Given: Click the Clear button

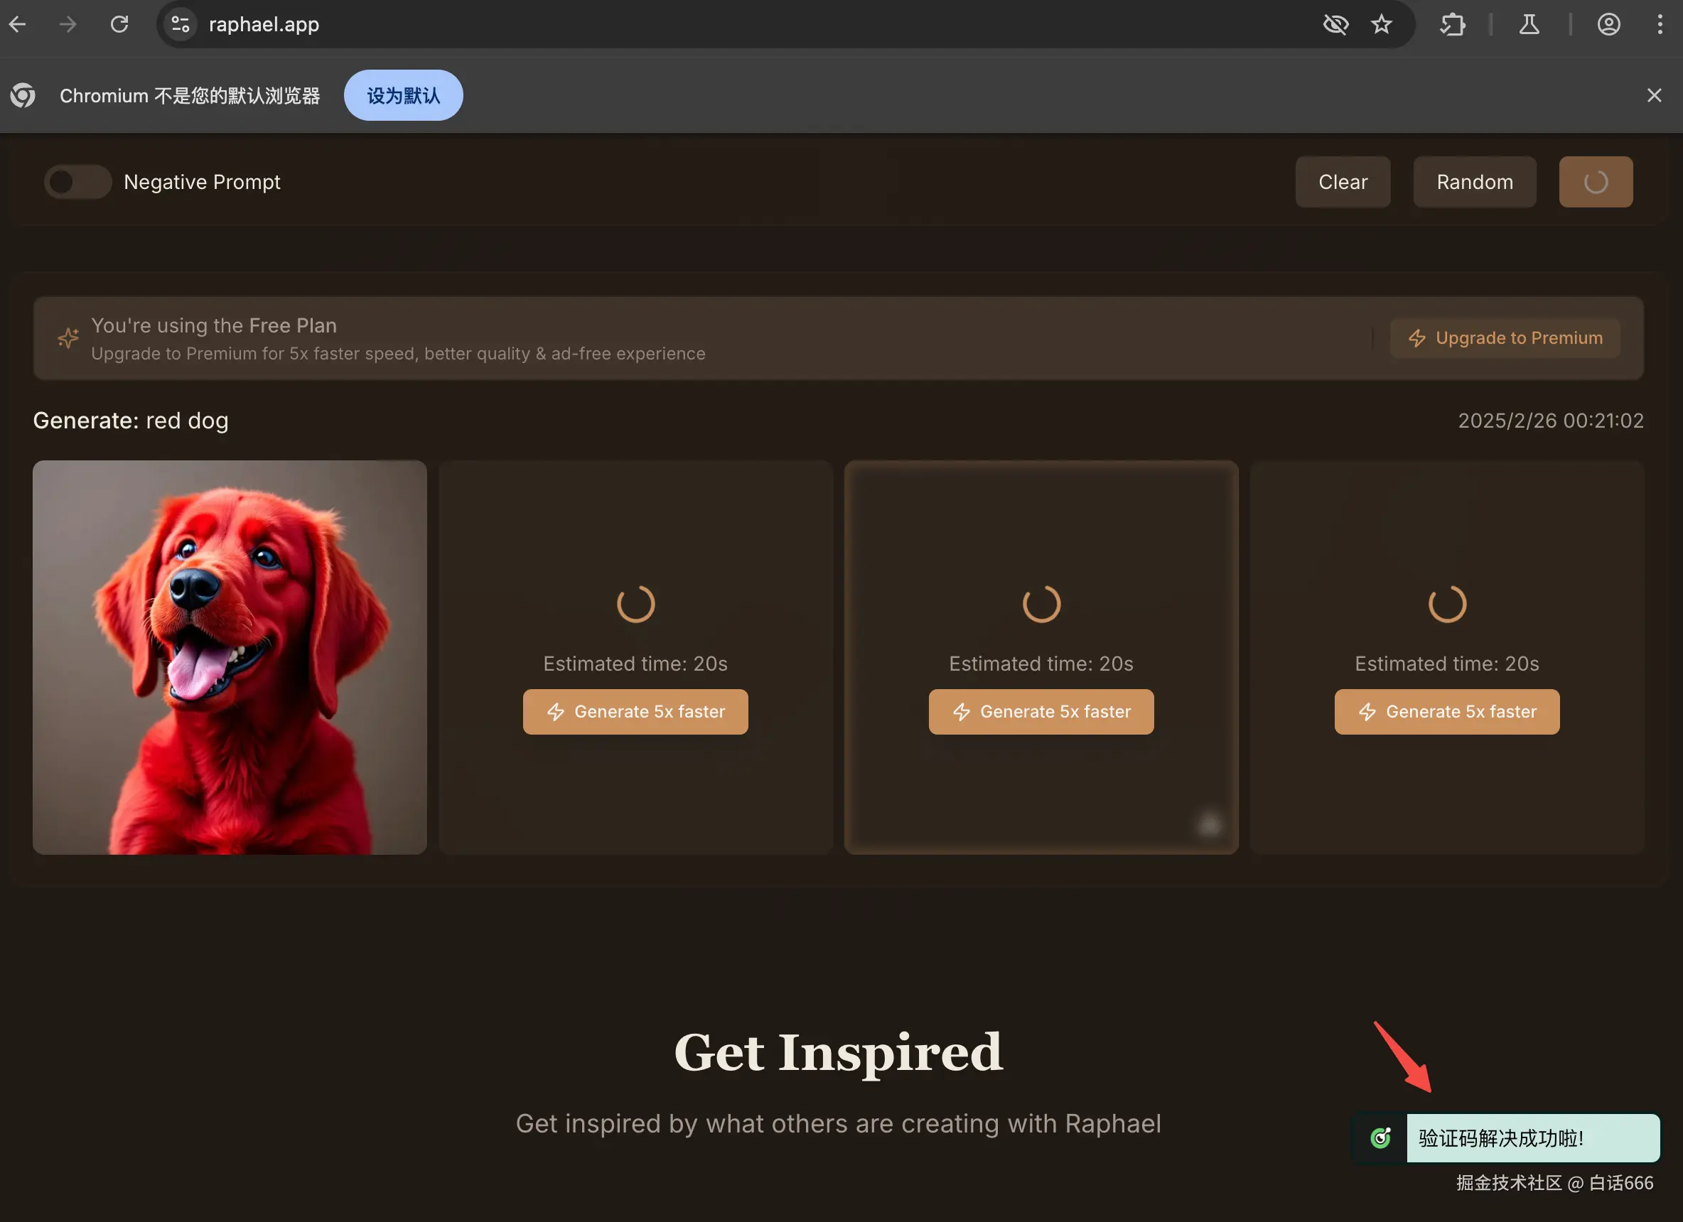Looking at the screenshot, I should tap(1343, 182).
